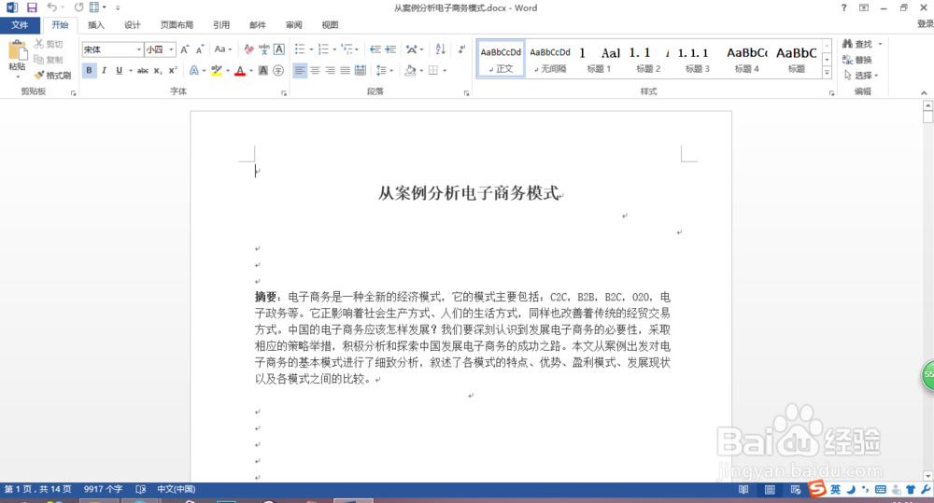The width and height of the screenshot is (934, 503).
Task: Open the Select (选择) dropdown
Action: [x=861, y=75]
